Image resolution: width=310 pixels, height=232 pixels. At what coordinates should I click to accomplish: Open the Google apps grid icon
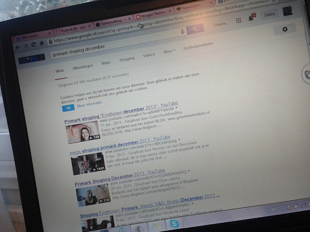click(x=239, y=20)
